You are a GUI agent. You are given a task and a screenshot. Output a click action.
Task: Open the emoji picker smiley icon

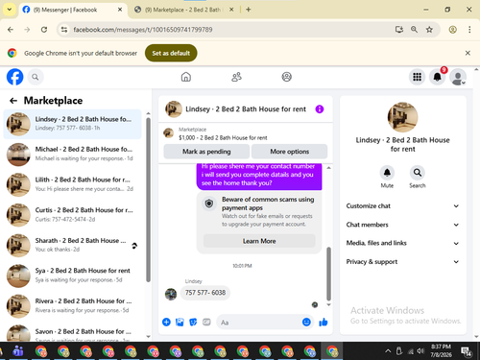point(306,322)
